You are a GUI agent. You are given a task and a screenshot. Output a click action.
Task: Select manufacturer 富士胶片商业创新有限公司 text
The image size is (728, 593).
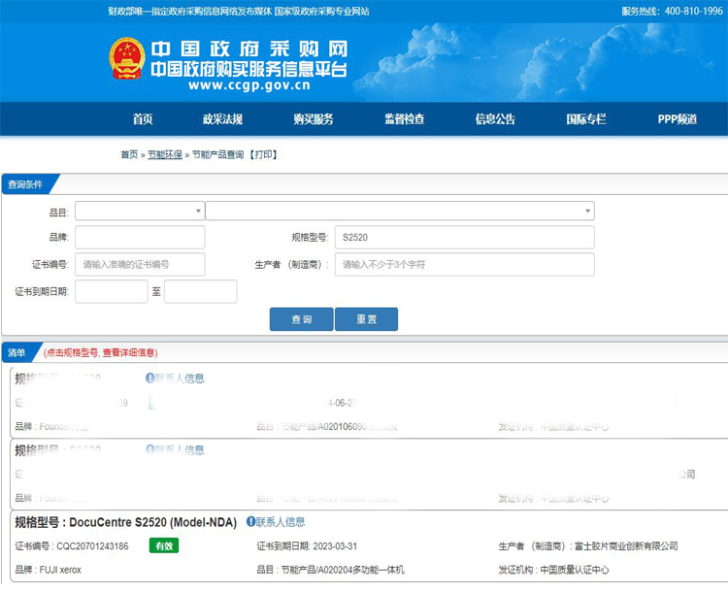626,546
